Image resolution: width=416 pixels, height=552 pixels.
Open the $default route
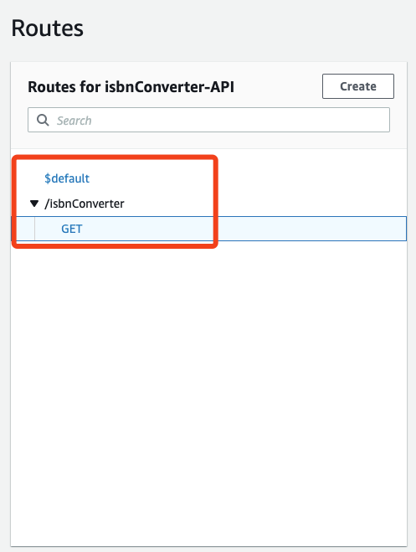pyautogui.click(x=67, y=178)
